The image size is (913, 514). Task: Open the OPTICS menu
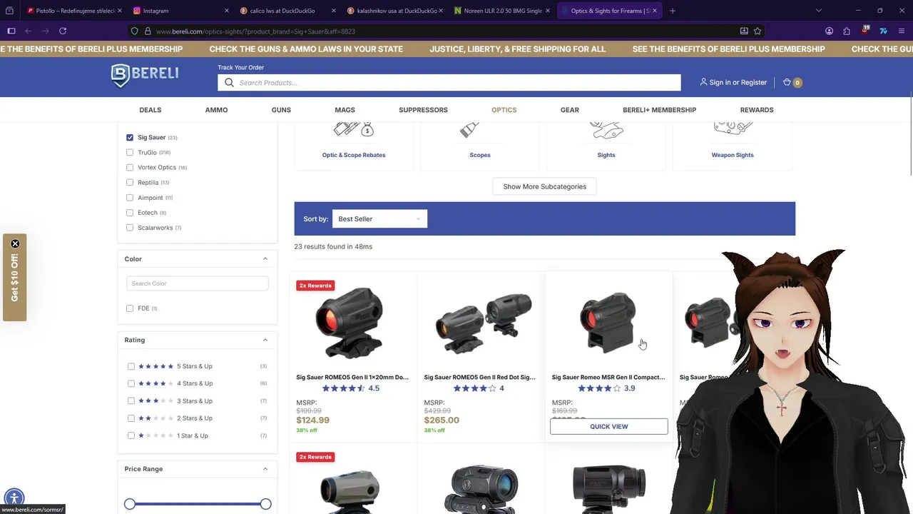(x=504, y=110)
